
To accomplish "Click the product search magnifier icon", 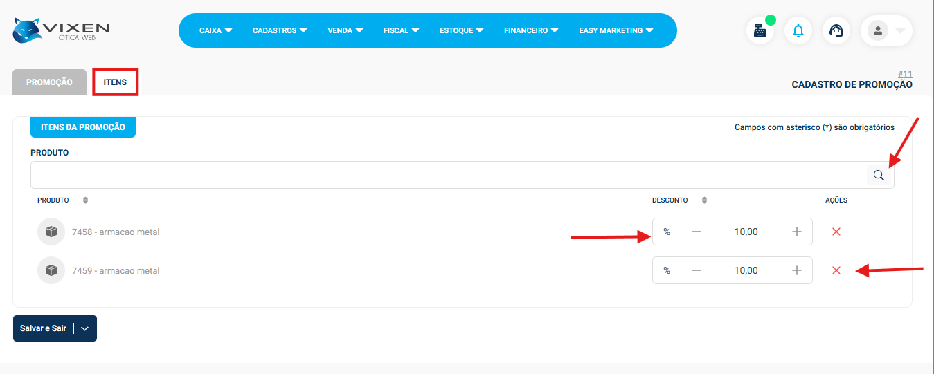I will pyautogui.click(x=879, y=176).
